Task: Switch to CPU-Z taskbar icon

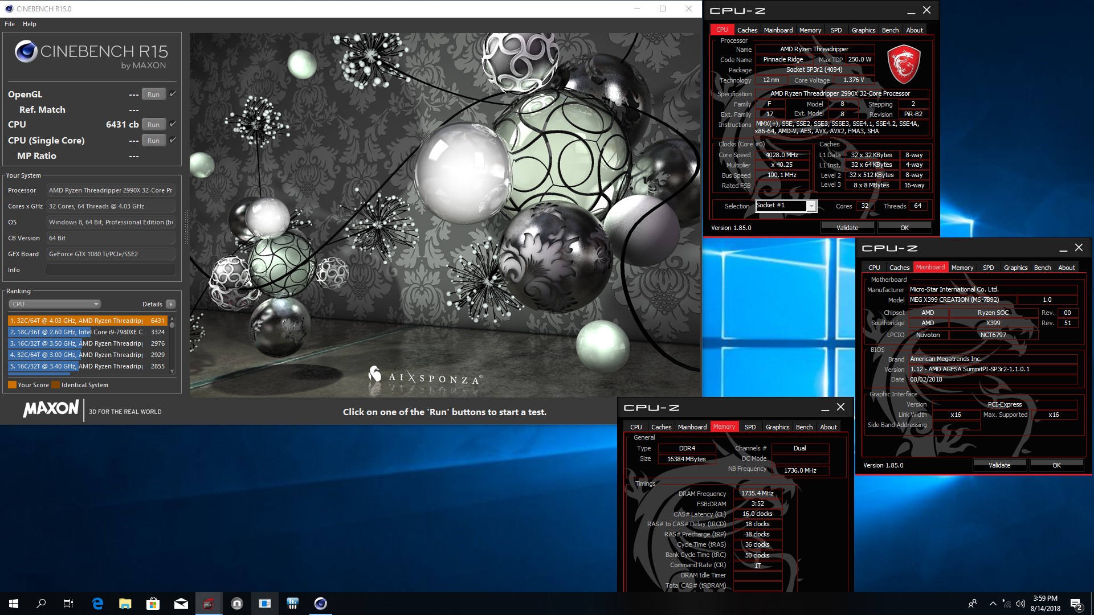Action: point(209,604)
